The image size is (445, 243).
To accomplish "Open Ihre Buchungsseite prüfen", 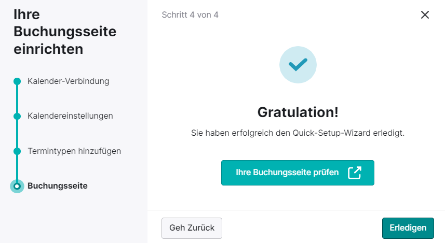I will pos(298,173).
